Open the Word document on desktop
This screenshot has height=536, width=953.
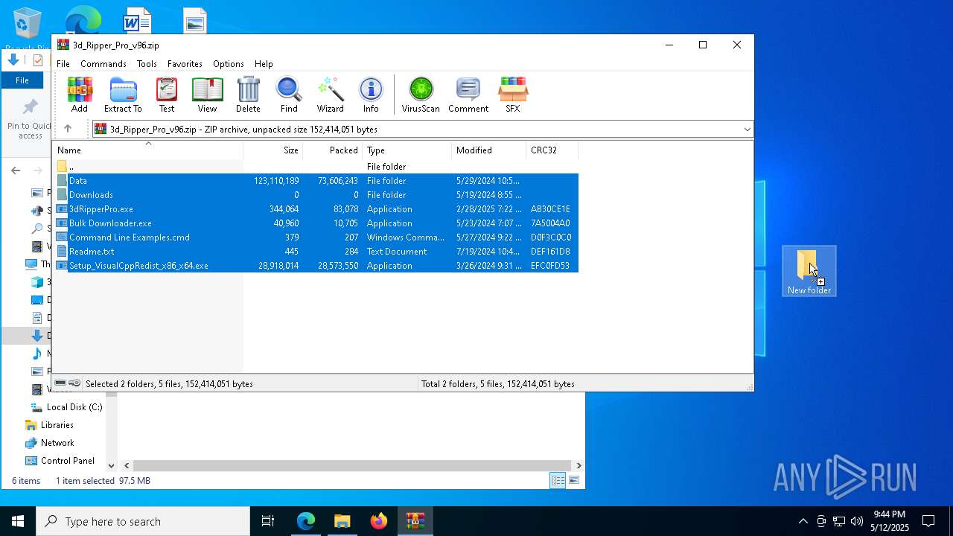(137, 20)
